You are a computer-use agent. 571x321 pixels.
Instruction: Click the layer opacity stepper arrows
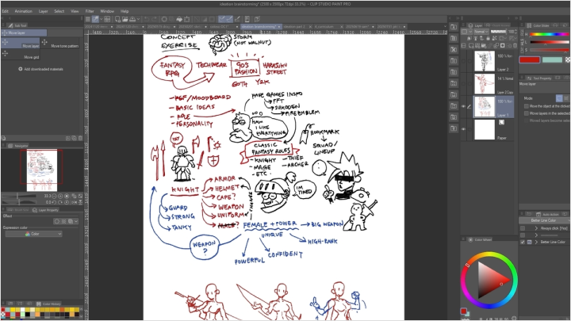(x=516, y=32)
